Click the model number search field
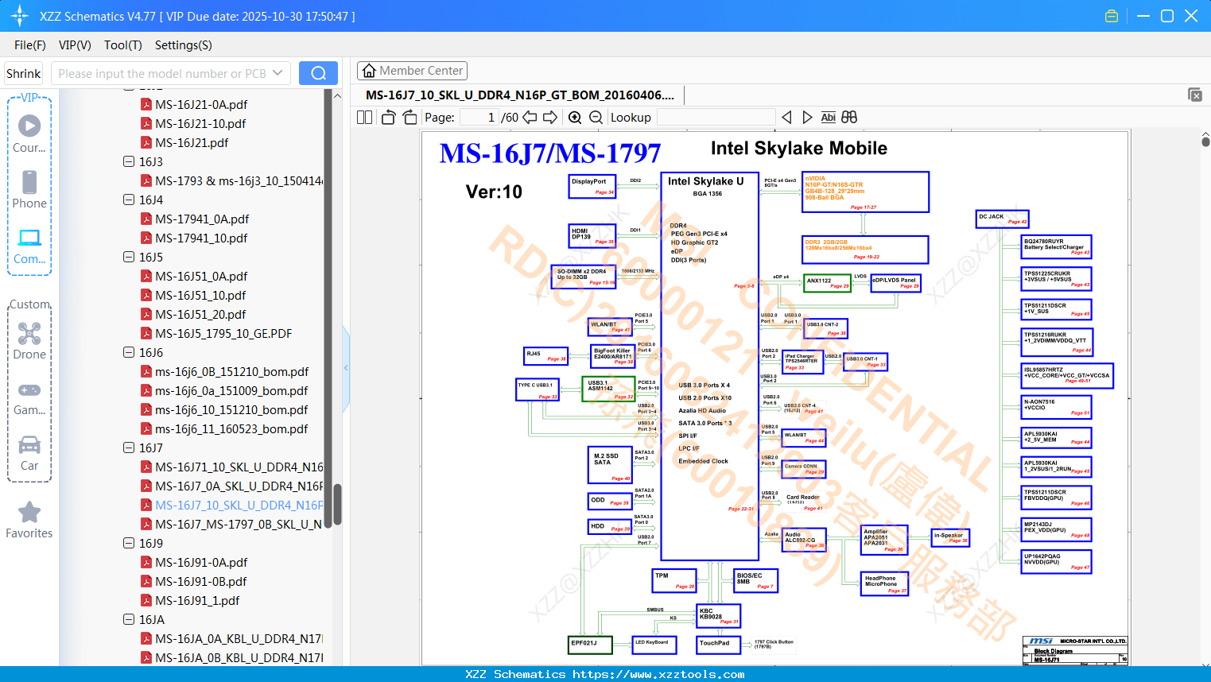This screenshot has width=1211, height=682. pyautogui.click(x=161, y=73)
